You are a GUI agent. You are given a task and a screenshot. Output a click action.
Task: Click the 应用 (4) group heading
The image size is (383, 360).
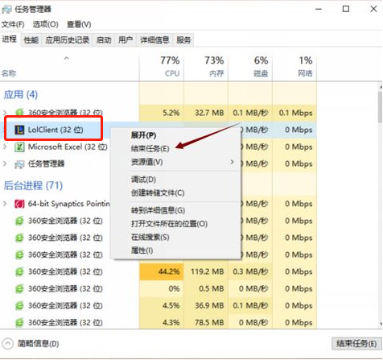(x=21, y=95)
